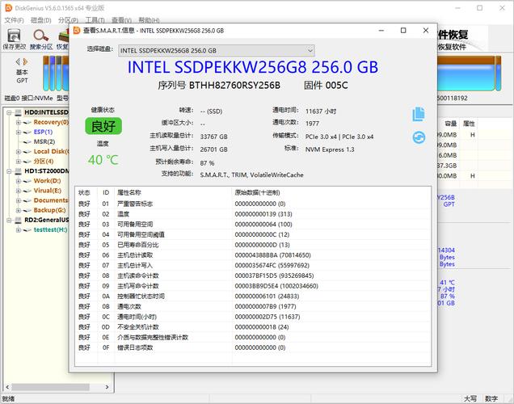Click the Save Changes (保存更改) toolbar icon

coord(14,38)
